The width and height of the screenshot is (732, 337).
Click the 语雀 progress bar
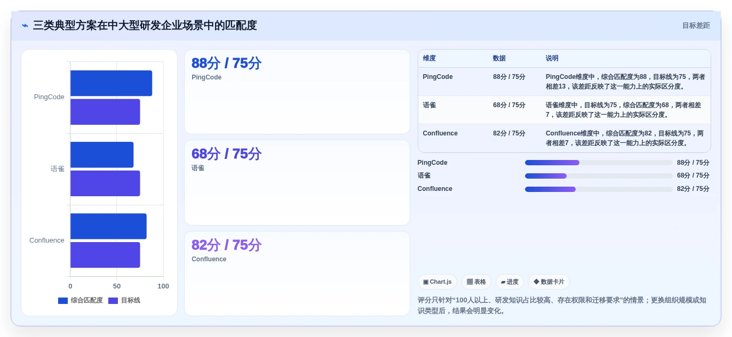599,176
